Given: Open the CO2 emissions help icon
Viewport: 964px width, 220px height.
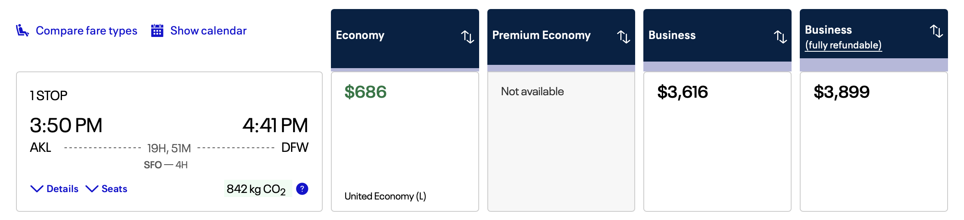Looking at the screenshot, I should (302, 189).
